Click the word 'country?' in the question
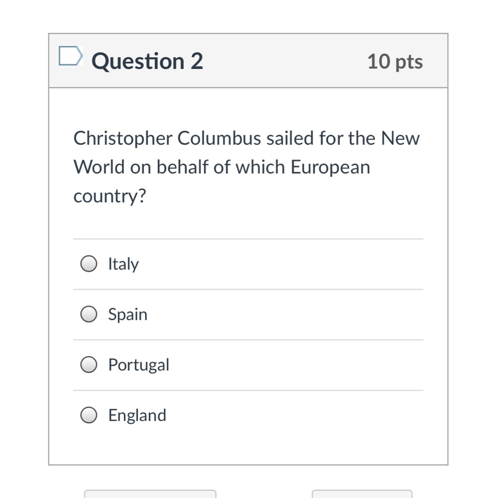The height and width of the screenshot is (498, 497). click(x=110, y=196)
